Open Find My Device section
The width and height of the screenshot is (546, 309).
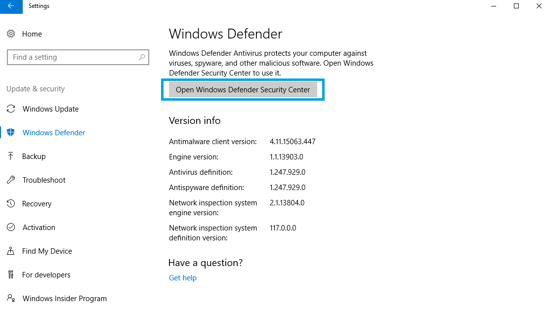pyautogui.click(x=47, y=251)
